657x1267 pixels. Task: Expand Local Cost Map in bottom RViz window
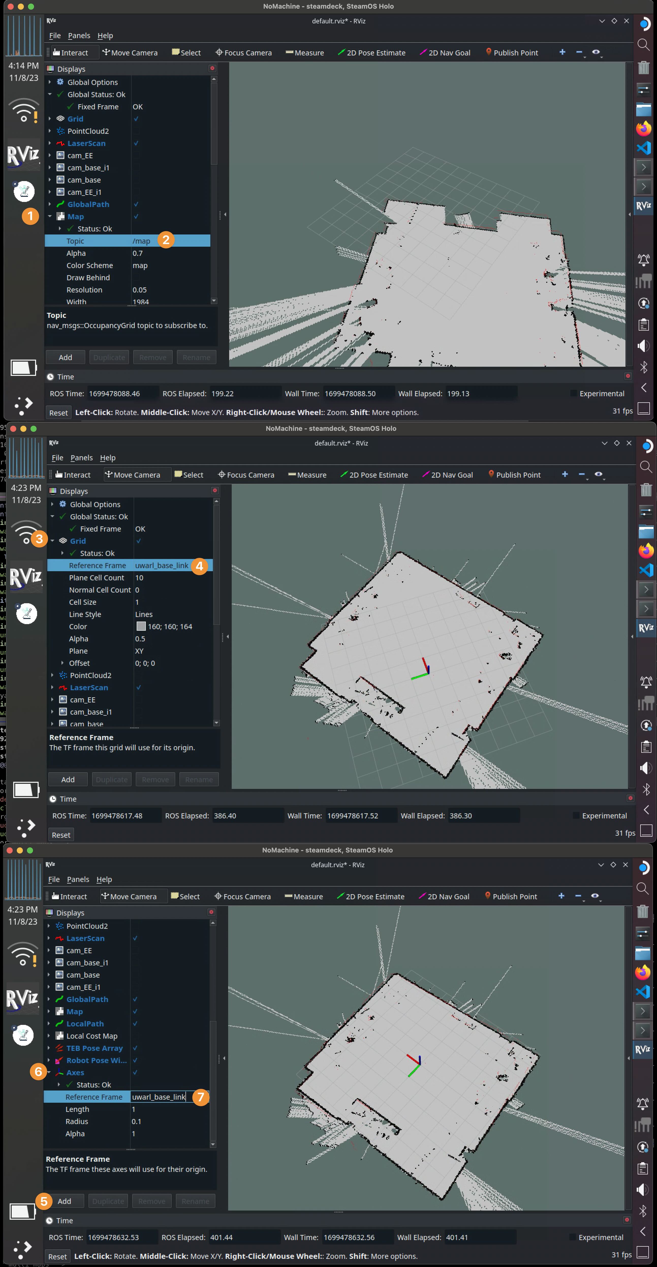pyautogui.click(x=49, y=1036)
